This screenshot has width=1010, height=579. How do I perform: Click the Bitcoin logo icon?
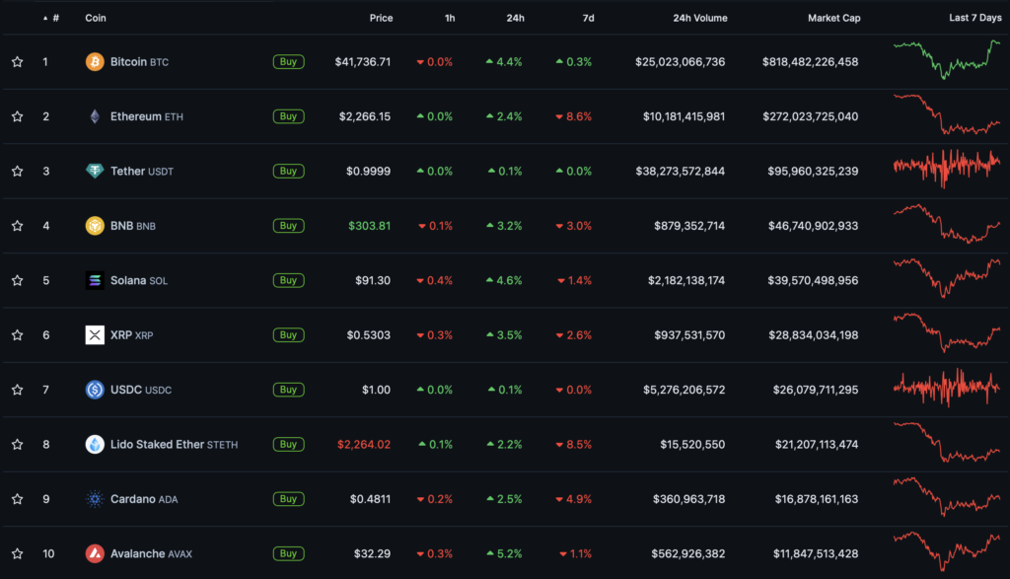(x=95, y=62)
